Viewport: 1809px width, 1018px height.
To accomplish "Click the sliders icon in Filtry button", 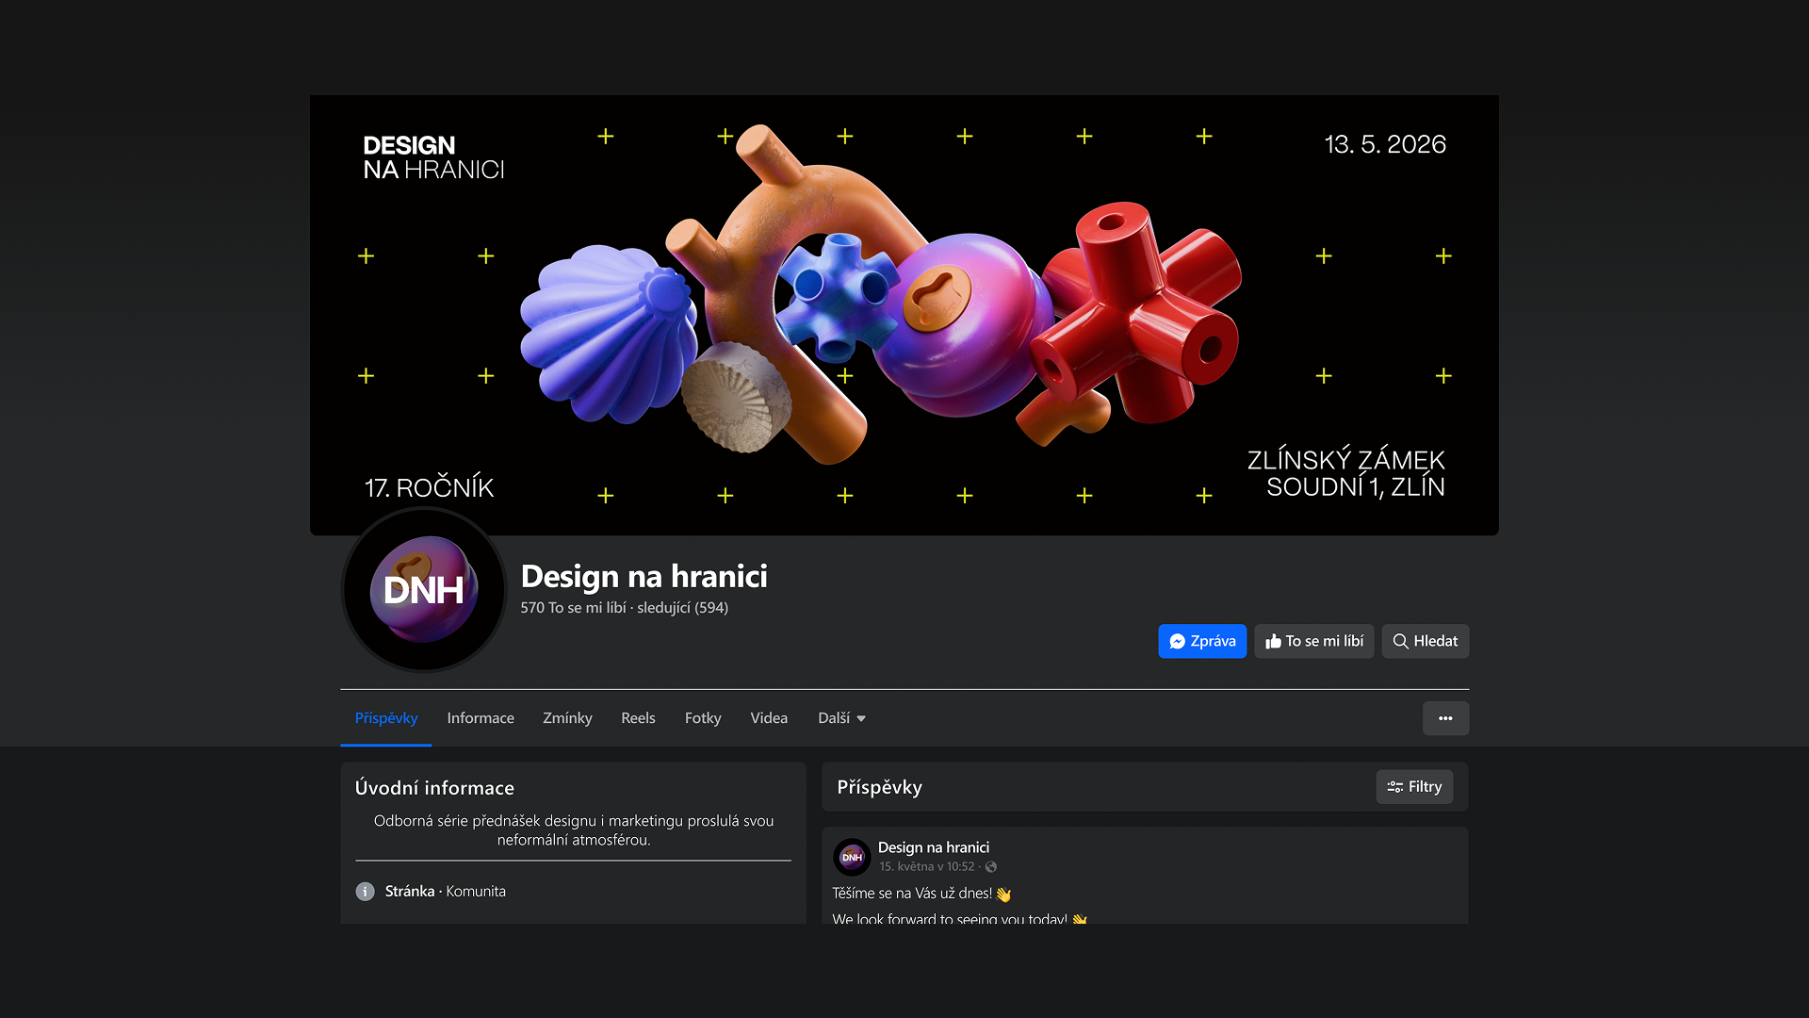I will [x=1395, y=787].
